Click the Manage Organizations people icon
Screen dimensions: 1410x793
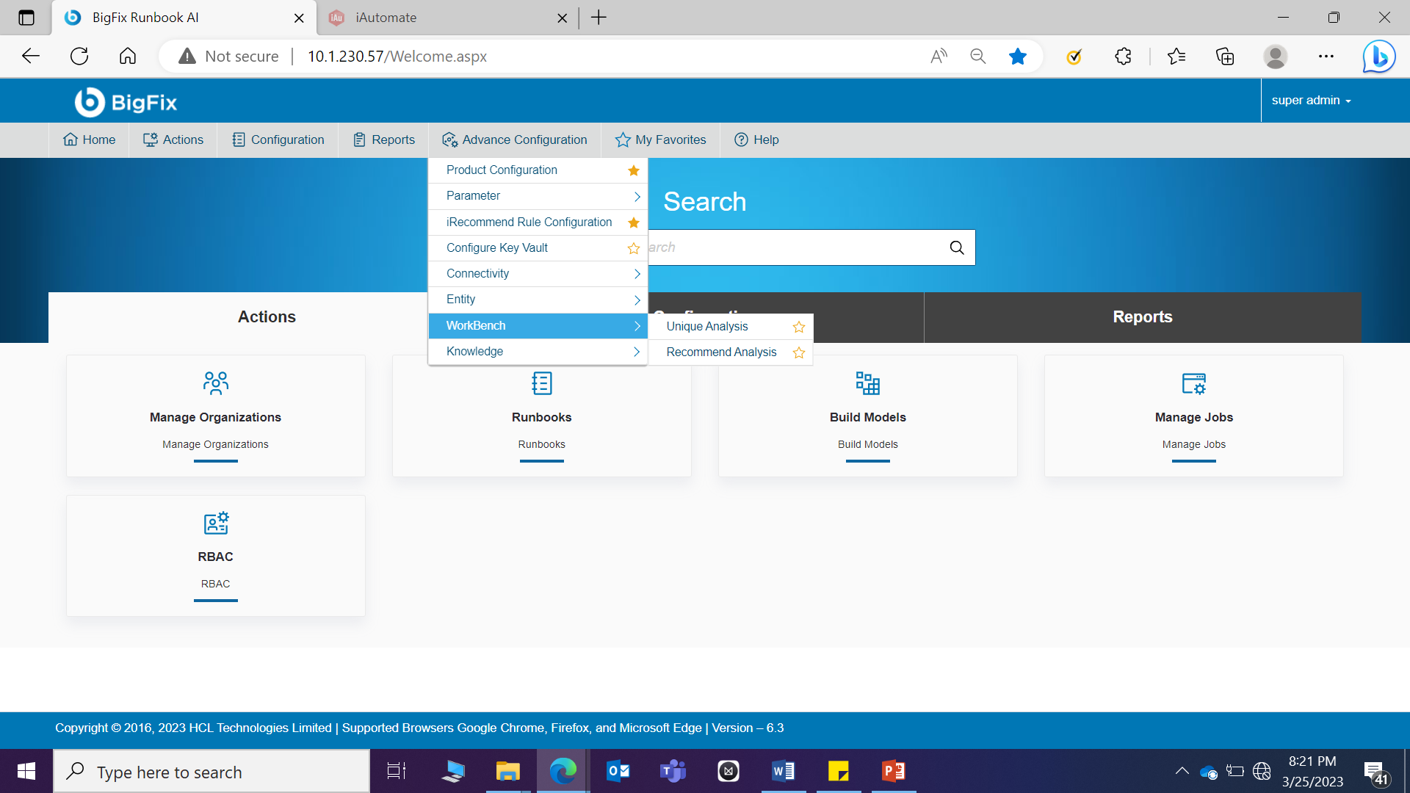pyautogui.click(x=215, y=383)
